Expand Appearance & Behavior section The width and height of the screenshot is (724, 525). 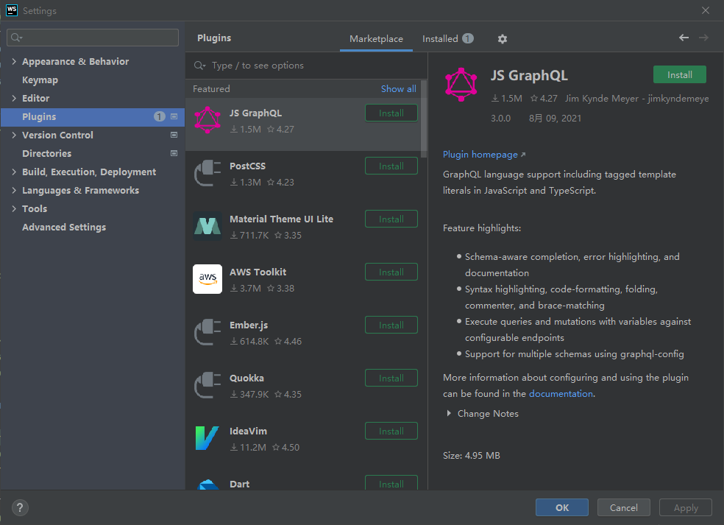[x=14, y=61]
